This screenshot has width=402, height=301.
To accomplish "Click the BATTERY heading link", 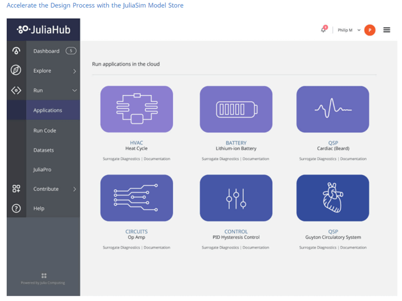I will coord(236,143).
